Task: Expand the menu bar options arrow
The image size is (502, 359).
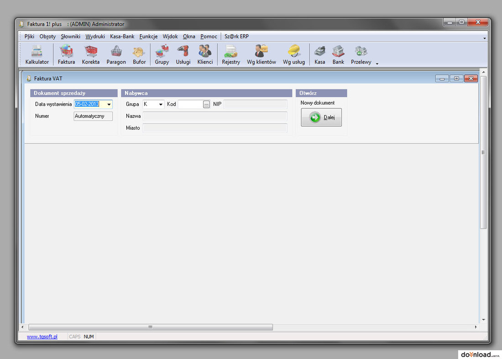Action: coord(484,38)
